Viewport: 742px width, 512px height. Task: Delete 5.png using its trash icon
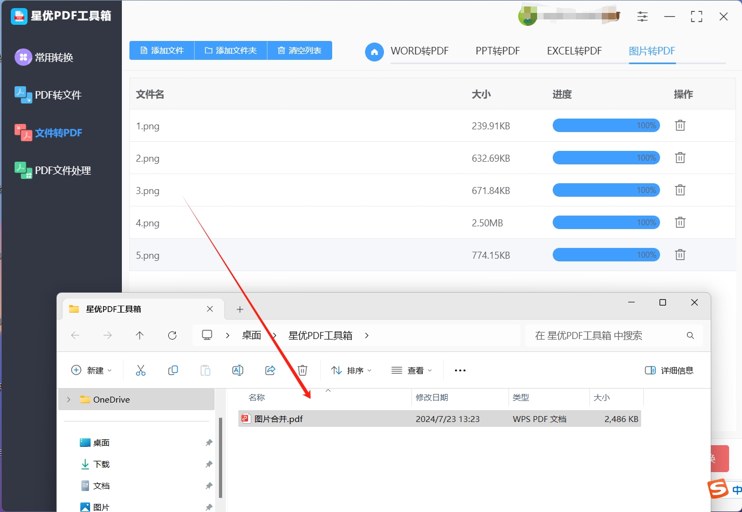pos(681,255)
